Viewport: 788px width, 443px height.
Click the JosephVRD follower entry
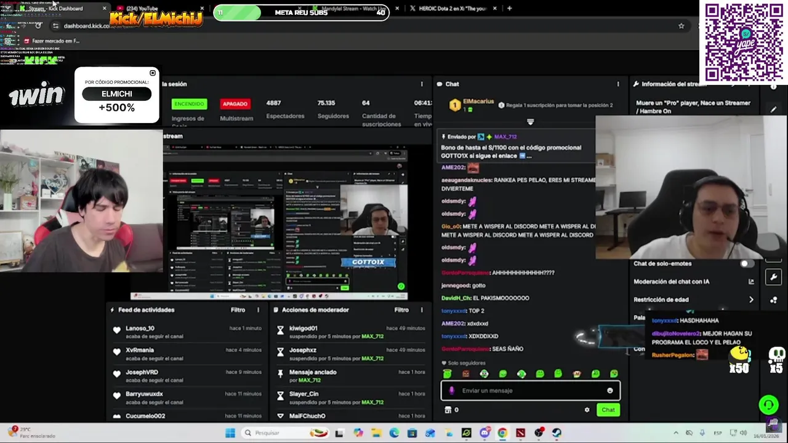click(187, 376)
